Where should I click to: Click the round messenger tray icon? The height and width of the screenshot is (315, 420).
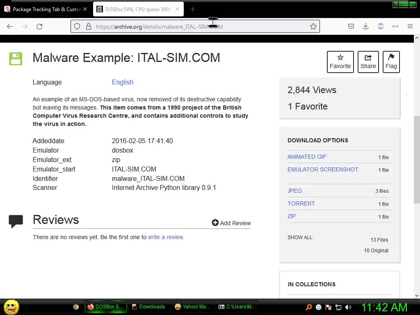(318, 307)
